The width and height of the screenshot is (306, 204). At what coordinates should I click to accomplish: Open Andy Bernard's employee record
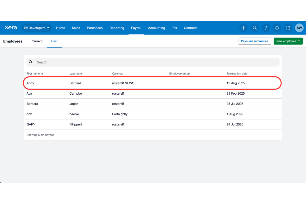click(30, 83)
